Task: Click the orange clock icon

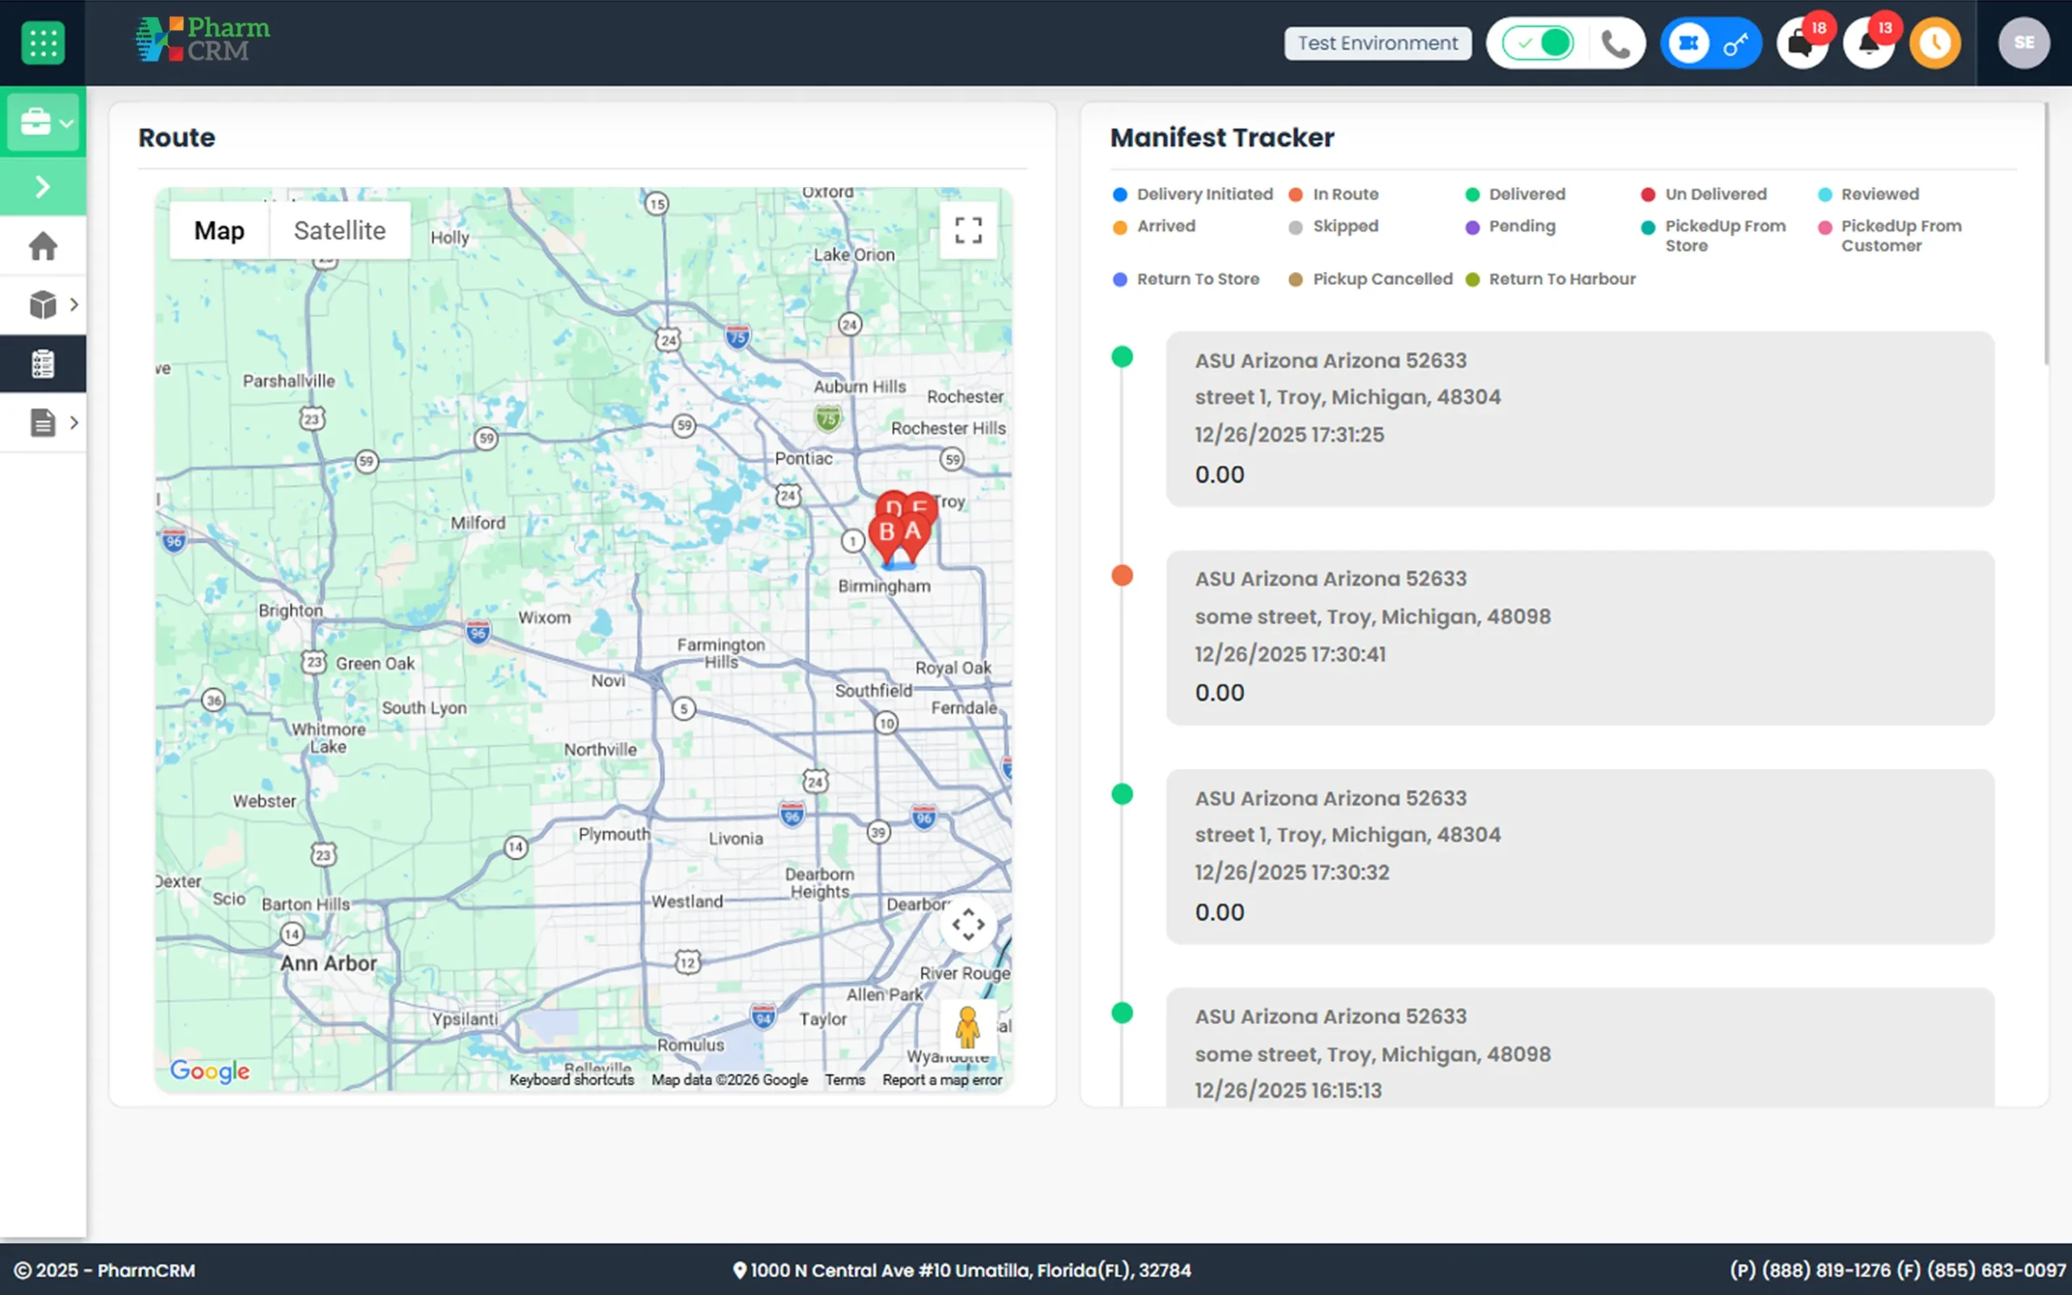Action: 1935,43
